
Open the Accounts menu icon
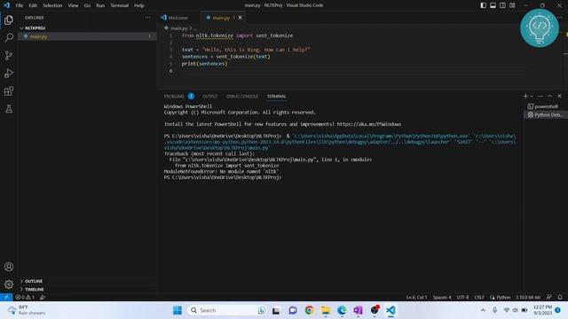click(9, 267)
